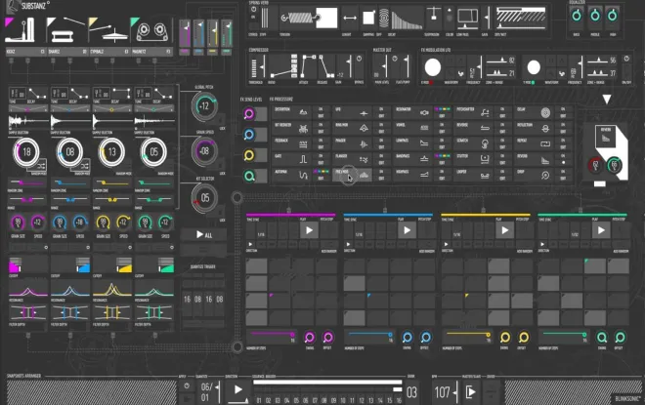Open the Scratch effect with hand icon
Screen dimensions: 645x405
pos(473,143)
